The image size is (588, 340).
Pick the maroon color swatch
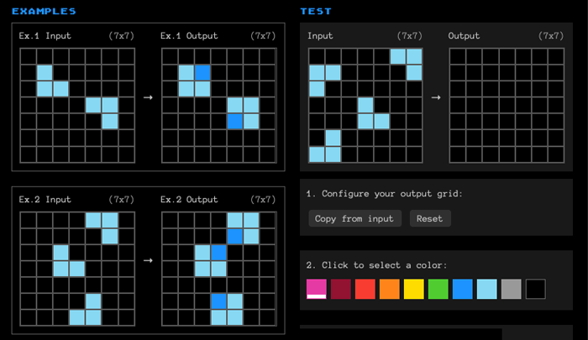click(x=341, y=290)
